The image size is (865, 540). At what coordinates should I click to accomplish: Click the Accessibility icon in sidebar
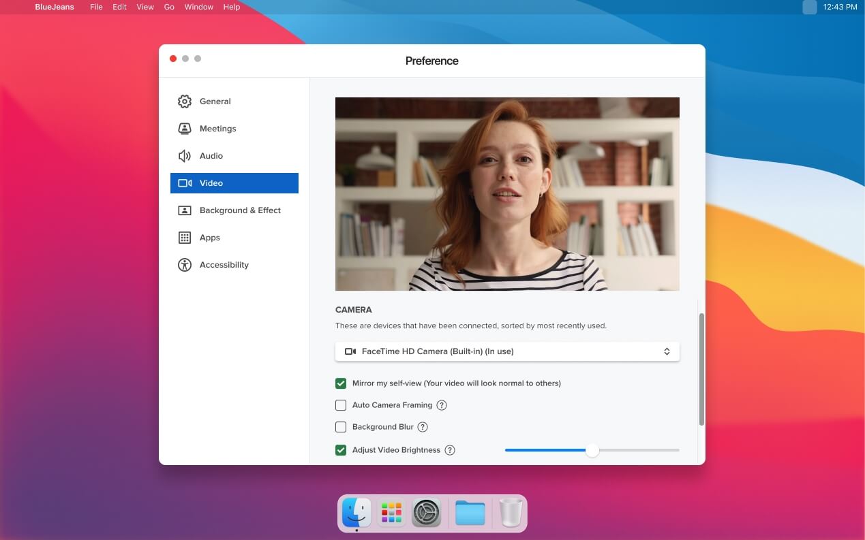(184, 265)
